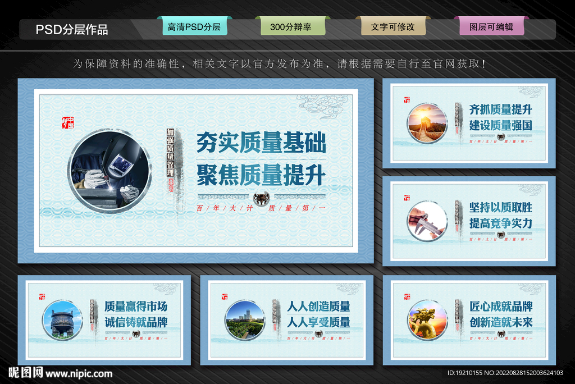Click the bronze ding emblem in the large poster
575x384 pixels.
click(262, 199)
